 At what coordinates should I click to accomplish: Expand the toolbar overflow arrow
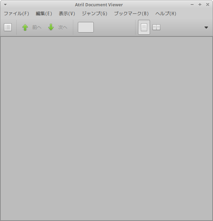[x=206, y=28]
